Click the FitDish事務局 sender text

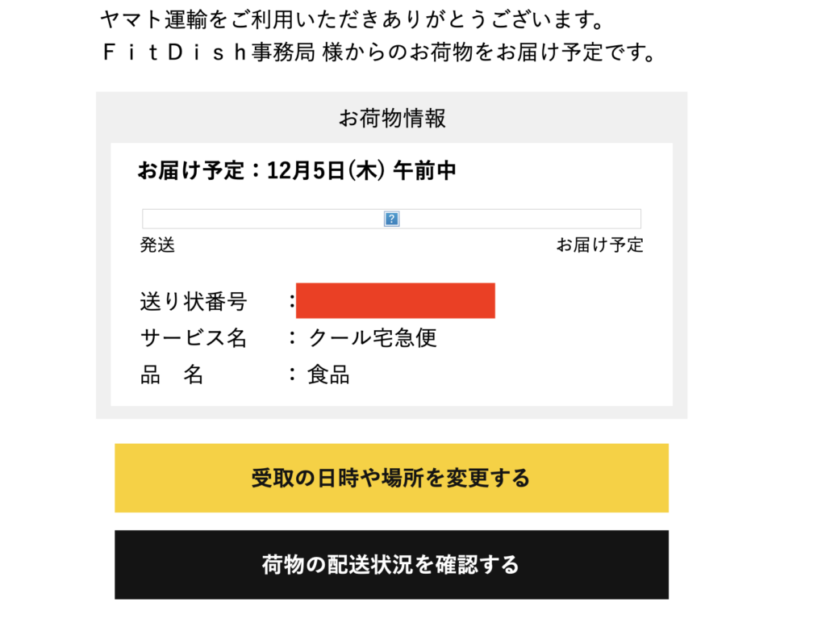(x=209, y=52)
